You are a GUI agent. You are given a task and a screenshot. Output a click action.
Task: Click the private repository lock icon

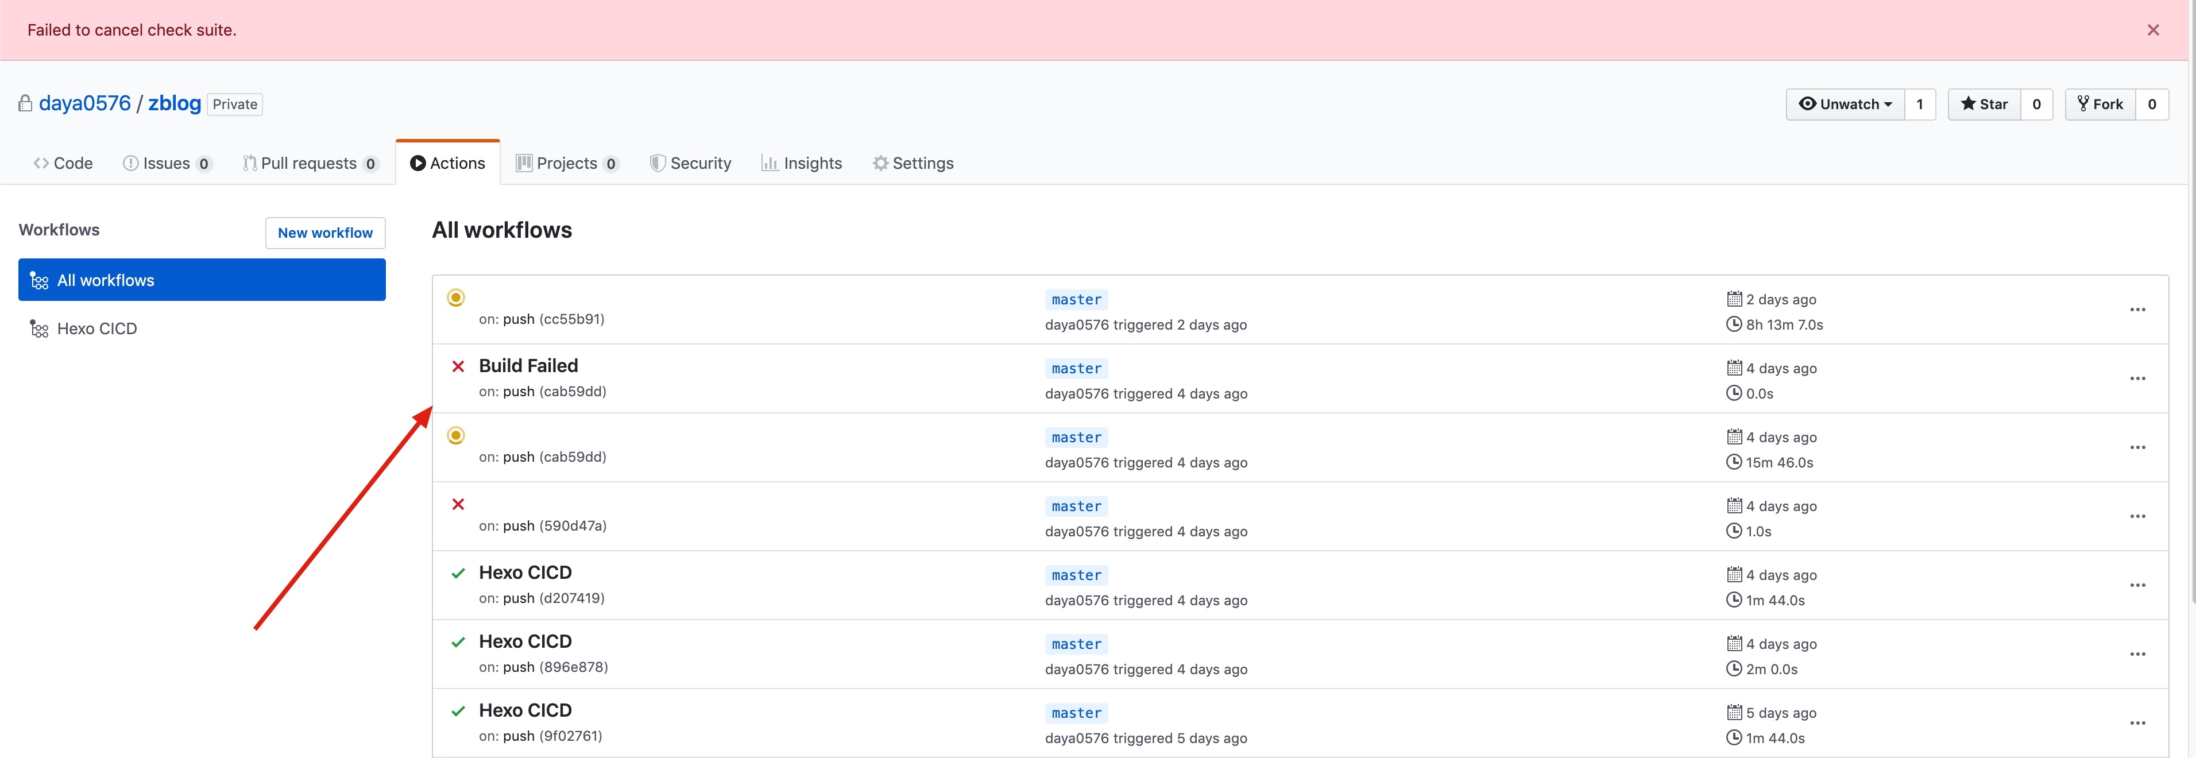[25, 103]
